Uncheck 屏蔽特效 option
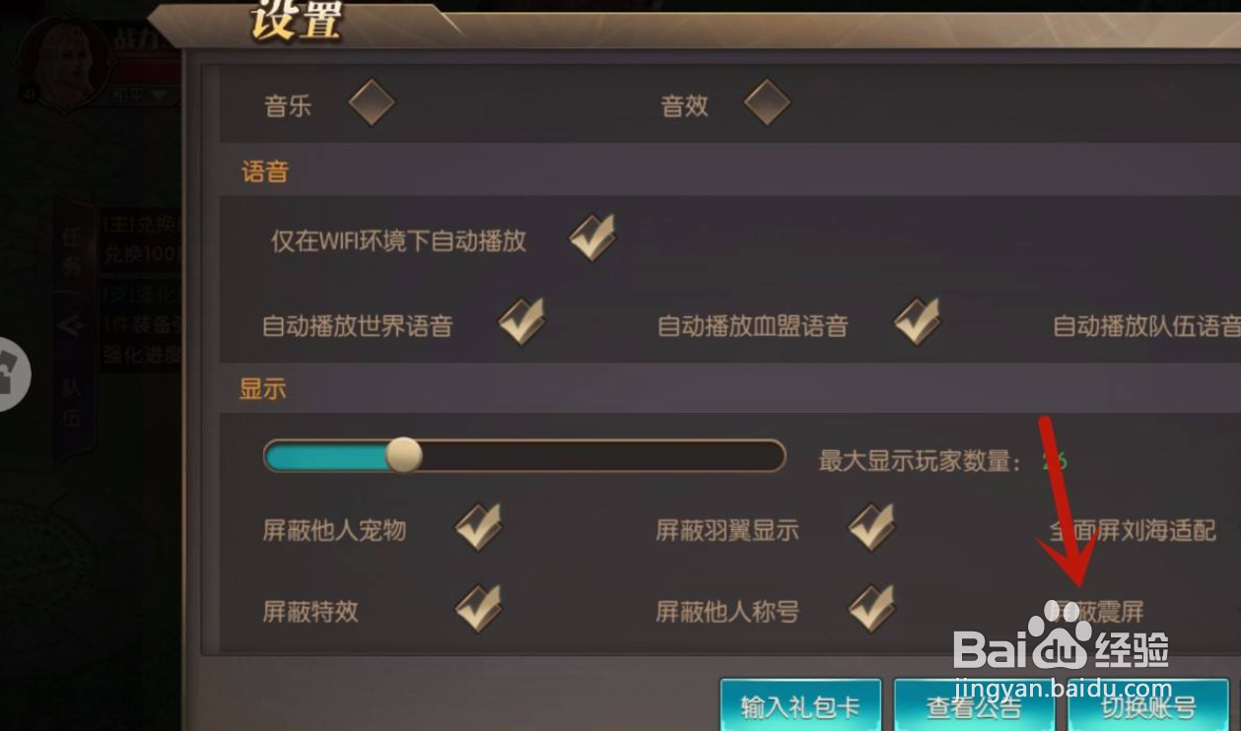 click(478, 608)
